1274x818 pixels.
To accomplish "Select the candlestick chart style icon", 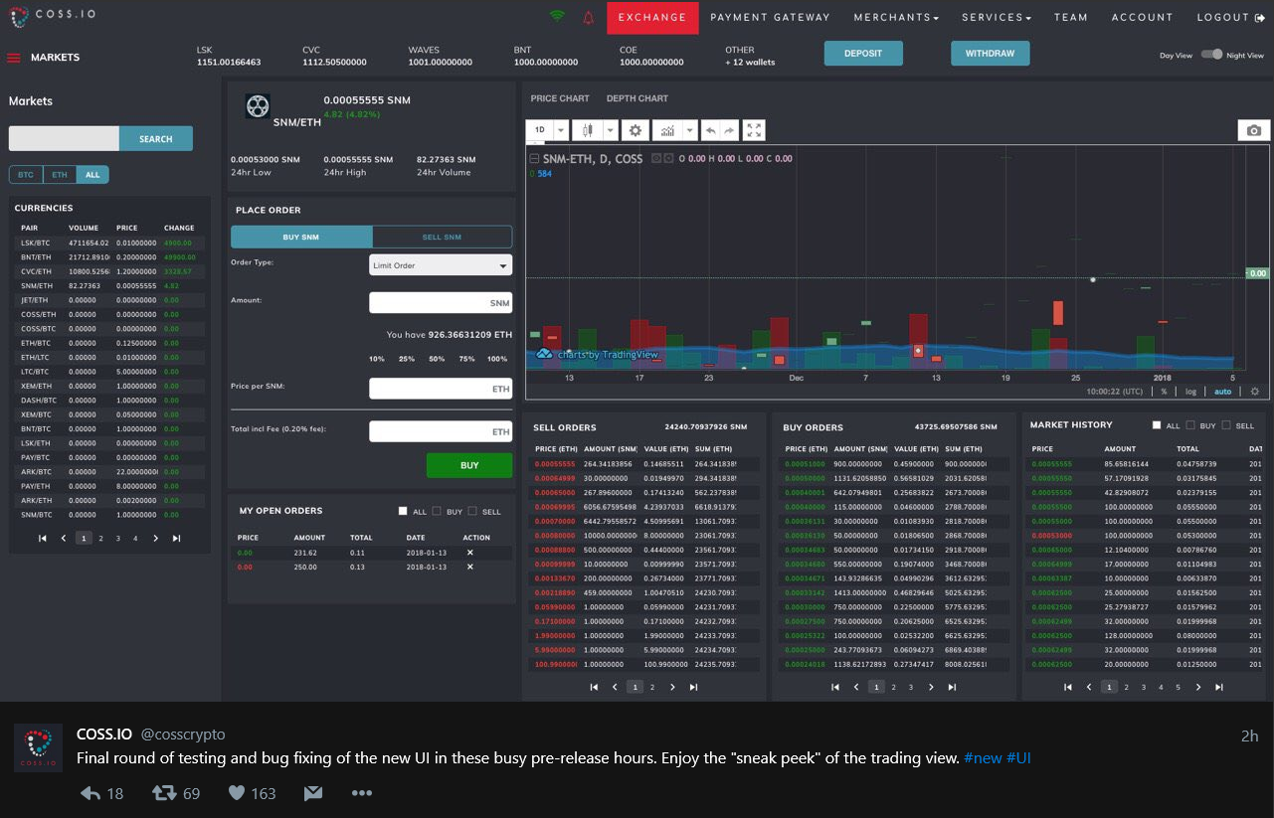I will pyautogui.click(x=587, y=130).
